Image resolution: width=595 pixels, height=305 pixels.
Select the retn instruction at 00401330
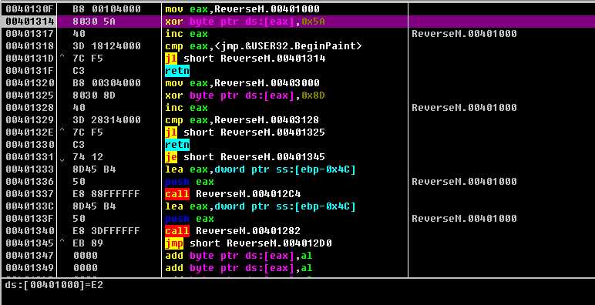tap(177, 145)
